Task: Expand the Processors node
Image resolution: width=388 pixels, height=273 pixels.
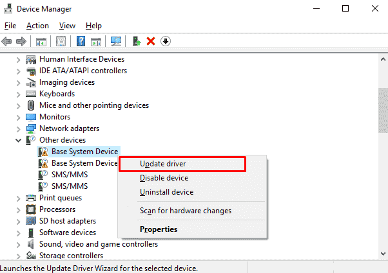Action: tap(18, 210)
